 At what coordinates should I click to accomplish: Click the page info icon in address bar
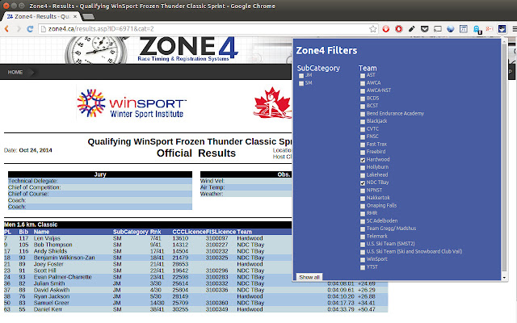coord(43,29)
